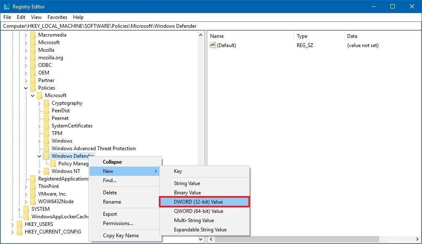422x244 pixels.
Task: Click the registry path address bar
Action: point(210,26)
